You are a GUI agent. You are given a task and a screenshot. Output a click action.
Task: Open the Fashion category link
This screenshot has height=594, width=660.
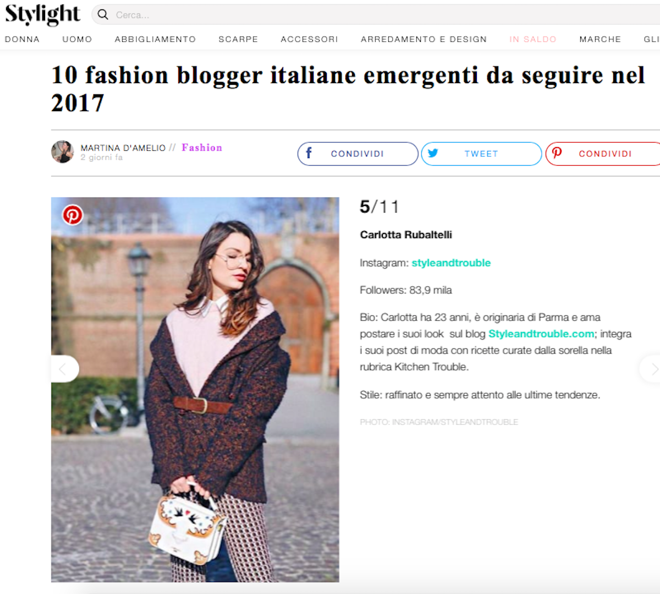(202, 148)
